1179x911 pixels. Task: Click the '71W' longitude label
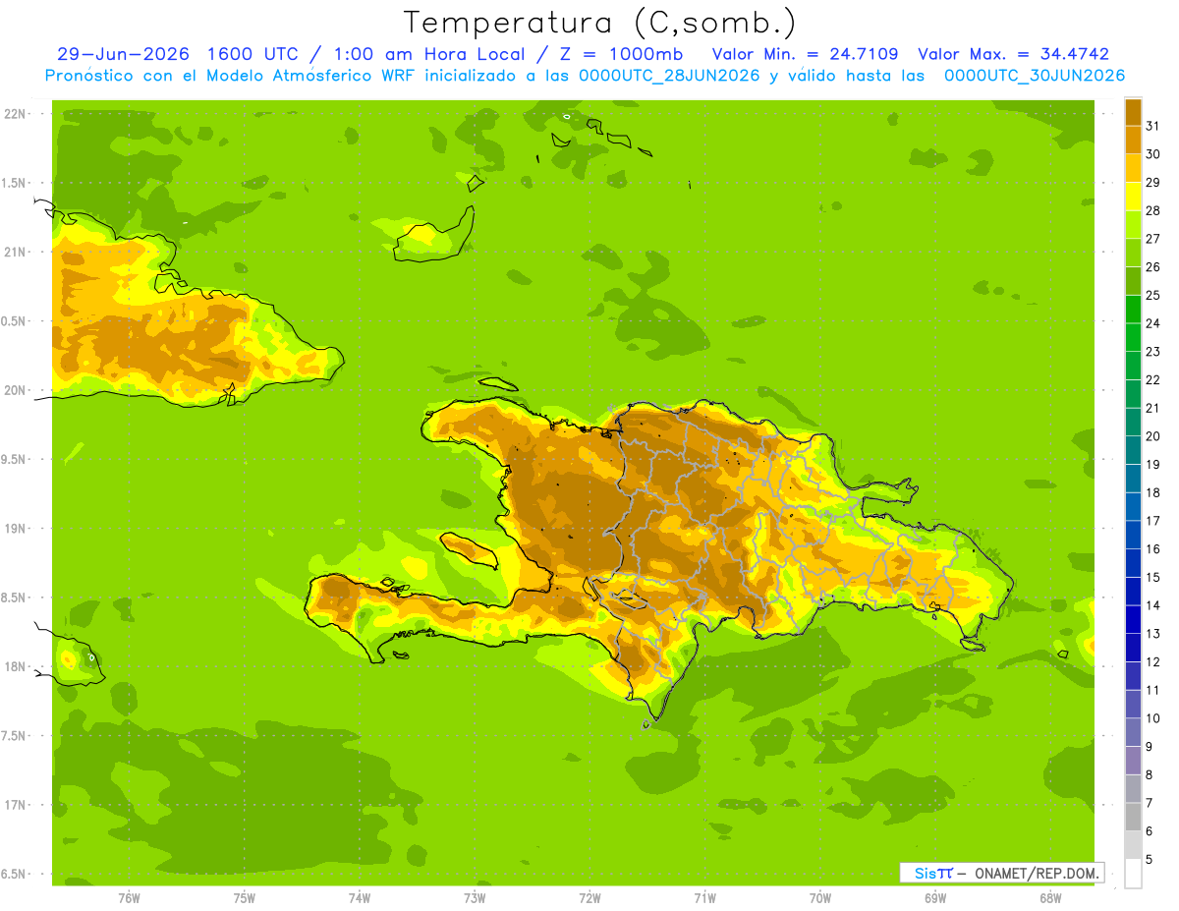[704, 897]
